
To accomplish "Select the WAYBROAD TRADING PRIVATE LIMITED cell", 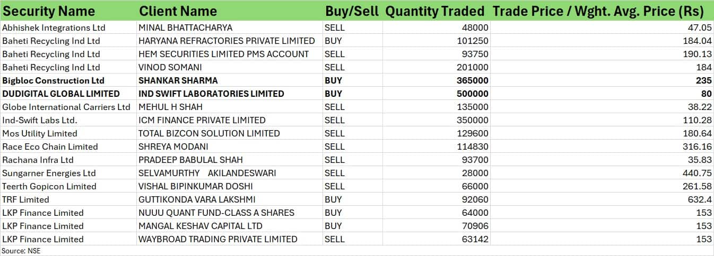I will 217,239.
